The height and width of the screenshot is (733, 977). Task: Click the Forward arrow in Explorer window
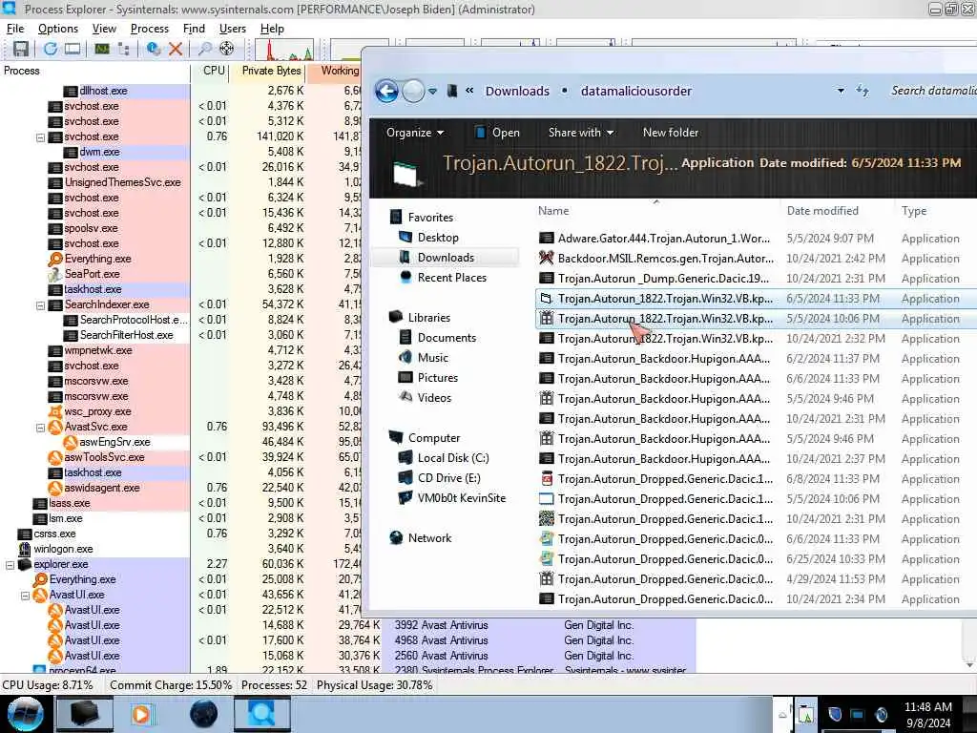[412, 92]
